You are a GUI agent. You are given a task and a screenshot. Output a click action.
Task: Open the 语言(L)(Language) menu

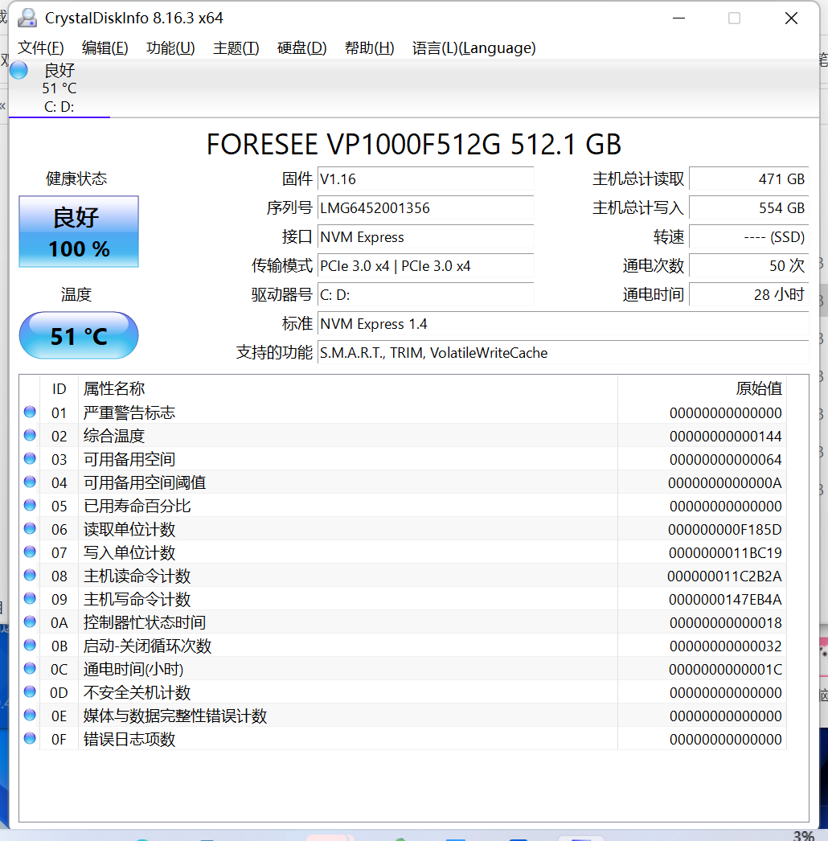point(473,48)
